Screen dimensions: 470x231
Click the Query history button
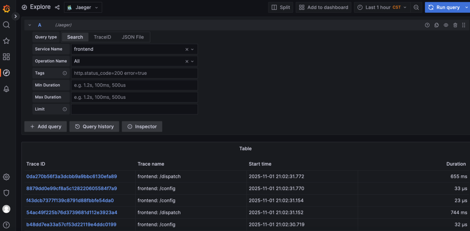click(94, 127)
